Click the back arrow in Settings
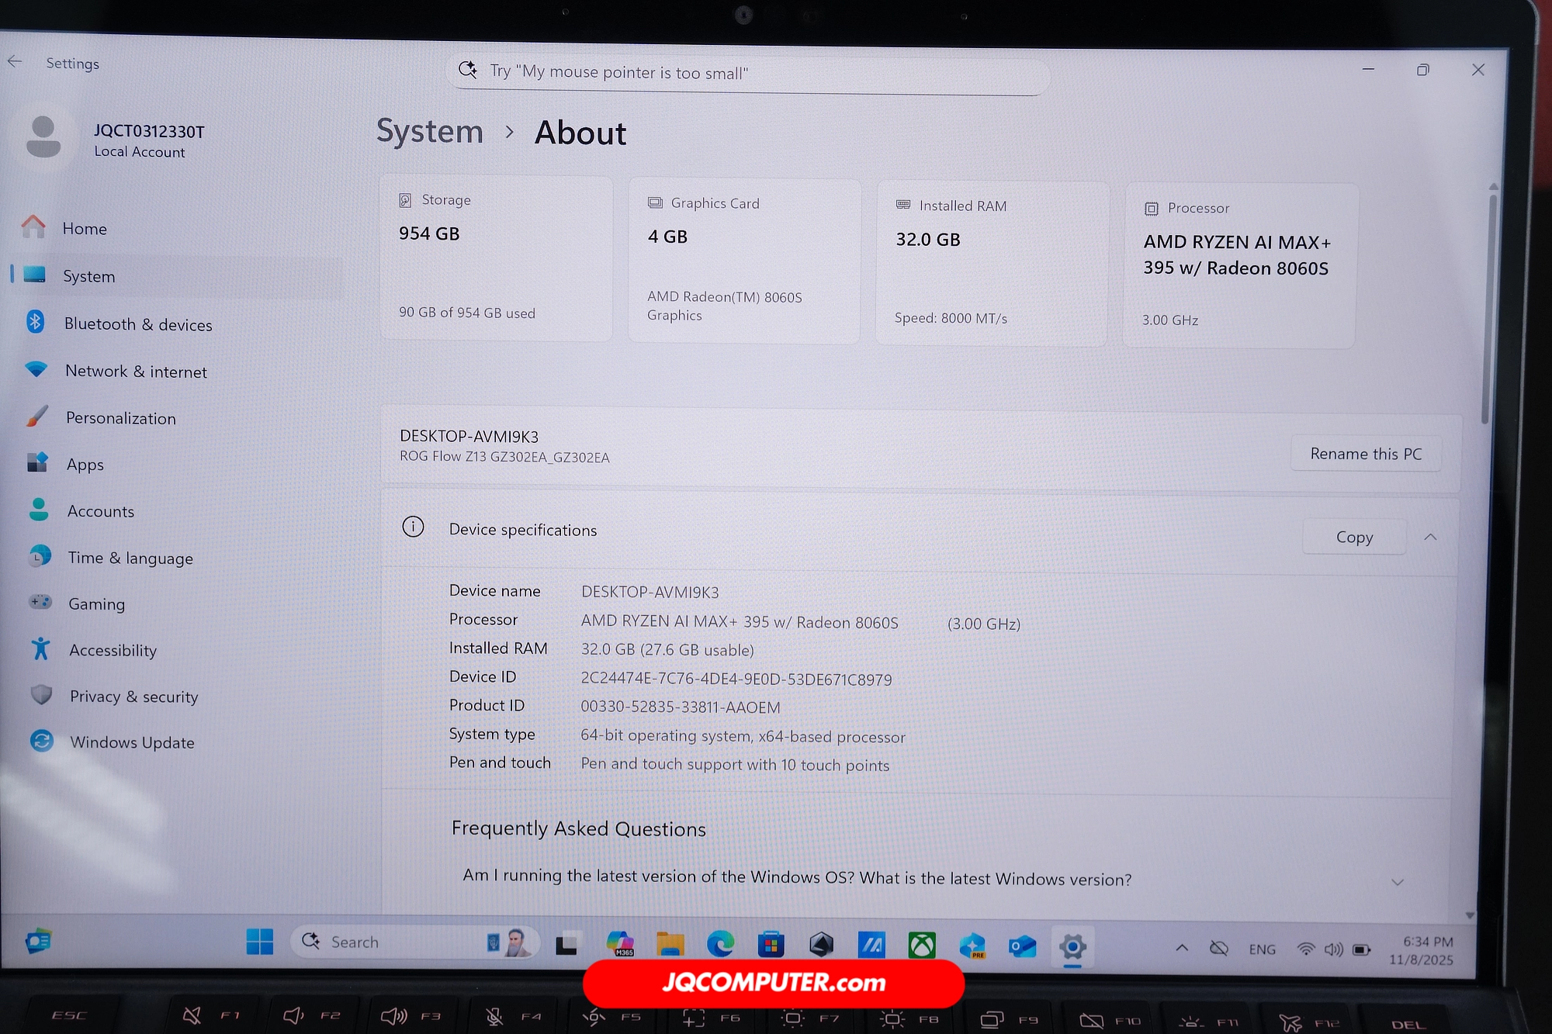This screenshot has width=1552, height=1034. (x=15, y=62)
